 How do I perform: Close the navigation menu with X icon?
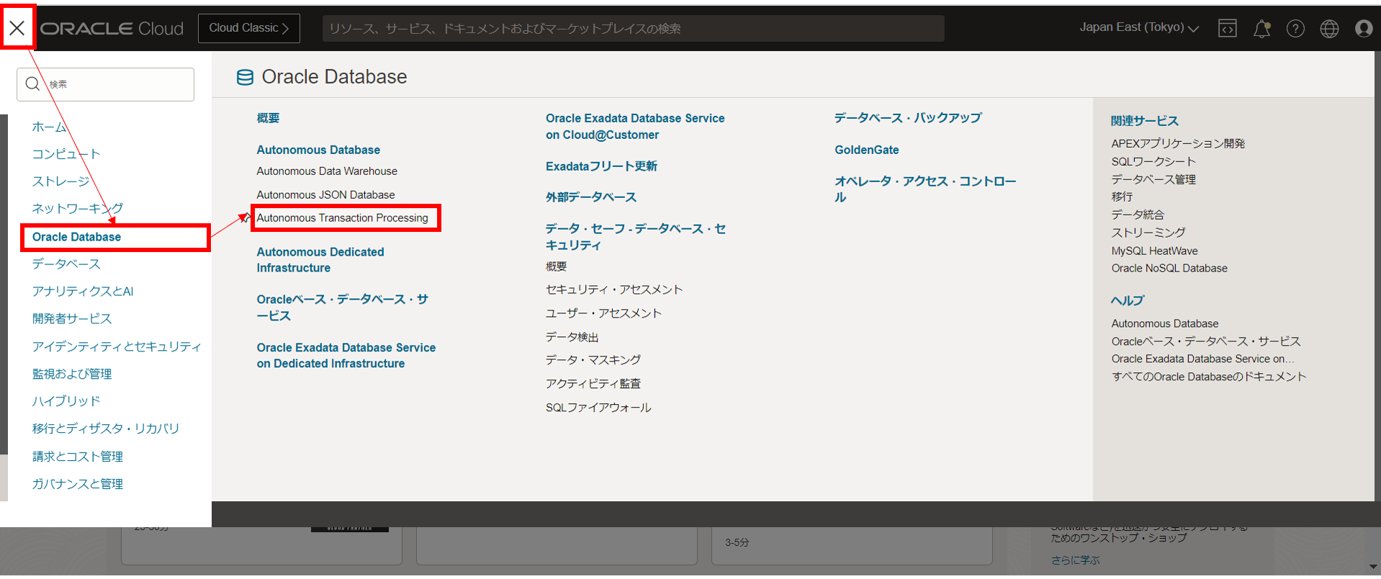pyautogui.click(x=17, y=28)
